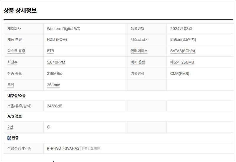The image size is (236, 162).
Task: Click the 인터페이스 term link
Action: pyautogui.click(x=139, y=51)
